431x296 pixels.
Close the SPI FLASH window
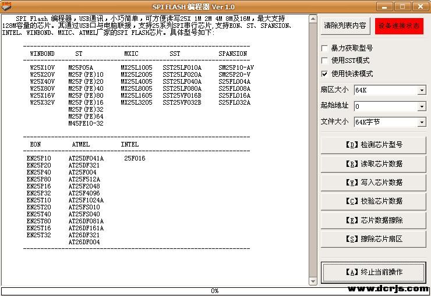[421, 6]
